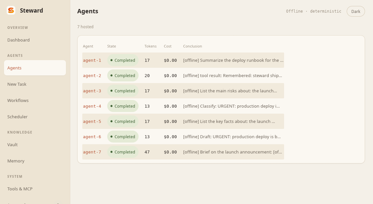Open Tools & MCP page
373x204 pixels.
coord(35,189)
